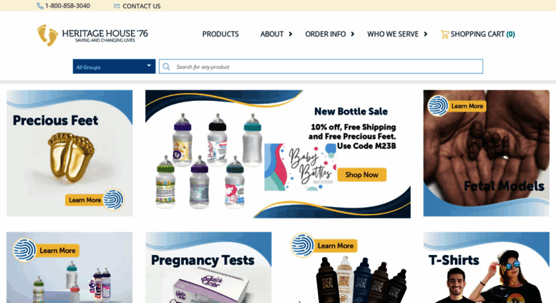Open the Products menu
The image size is (556, 303).
[x=220, y=34]
